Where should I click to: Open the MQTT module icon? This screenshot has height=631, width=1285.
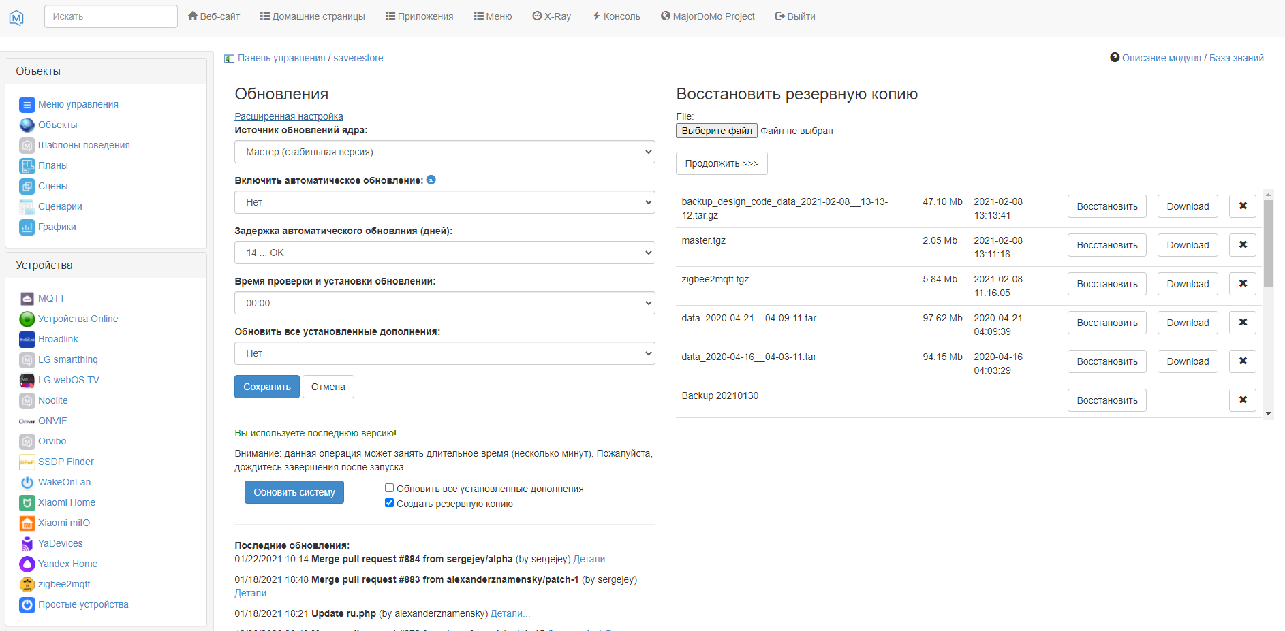pyautogui.click(x=27, y=299)
